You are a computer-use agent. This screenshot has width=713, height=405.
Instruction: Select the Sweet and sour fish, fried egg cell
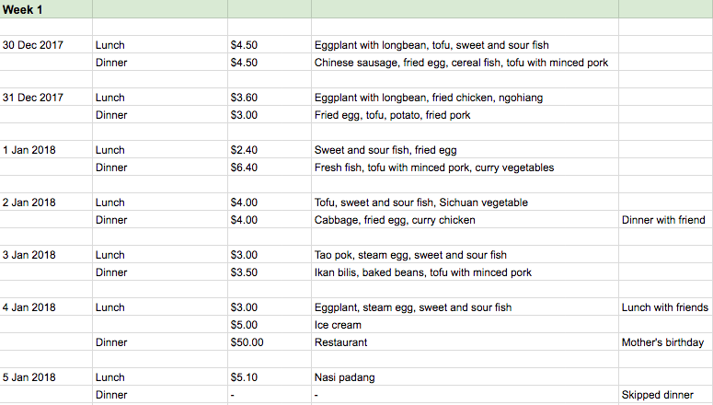click(385, 150)
